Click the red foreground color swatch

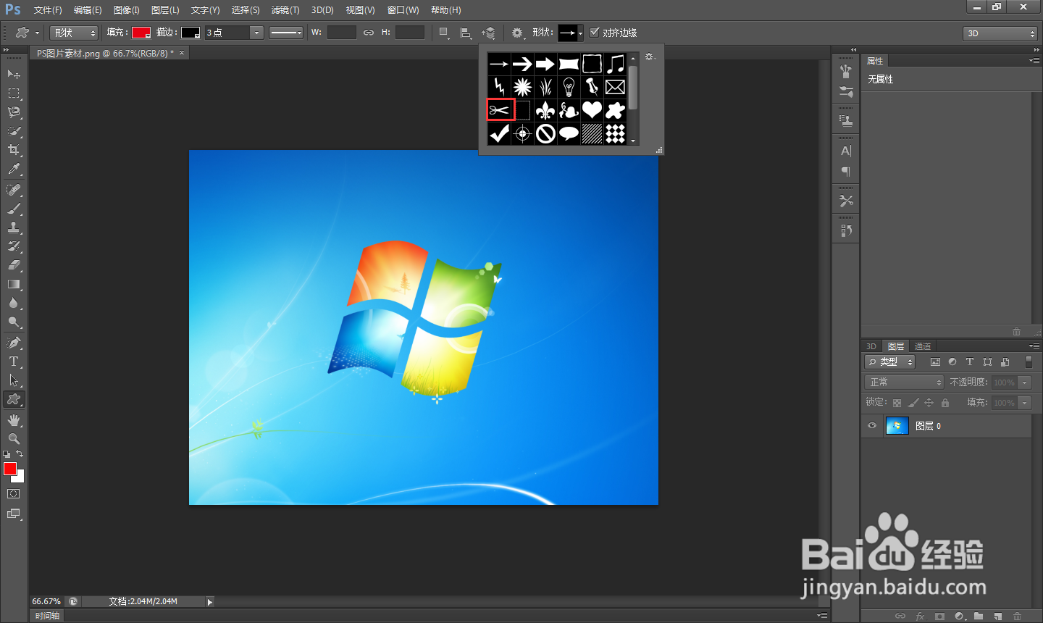[10, 469]
